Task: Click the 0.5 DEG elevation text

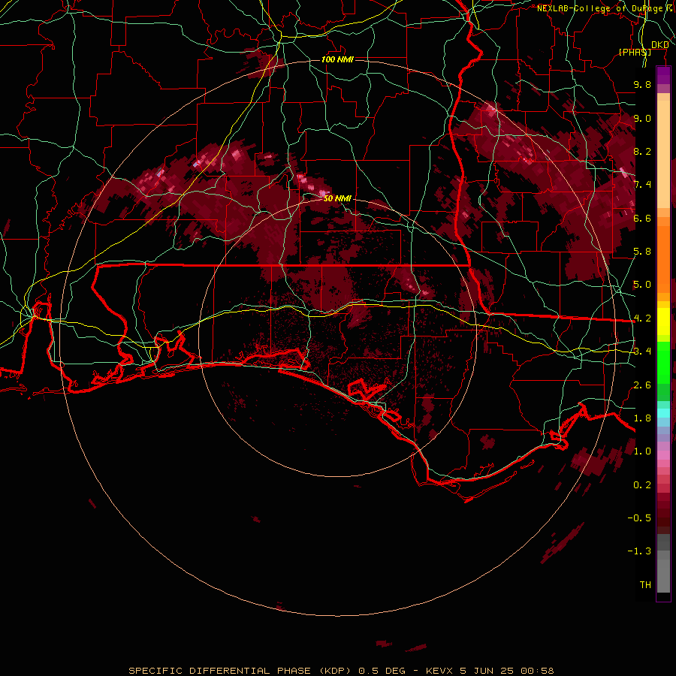Action: point(382,671)
